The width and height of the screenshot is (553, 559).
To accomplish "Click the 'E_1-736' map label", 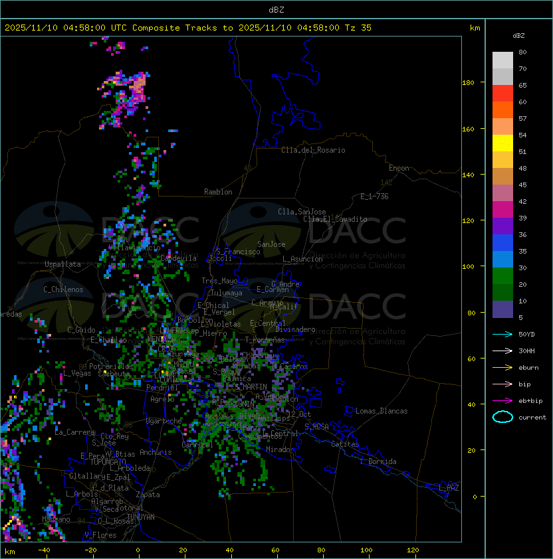I will pos(374,197).
